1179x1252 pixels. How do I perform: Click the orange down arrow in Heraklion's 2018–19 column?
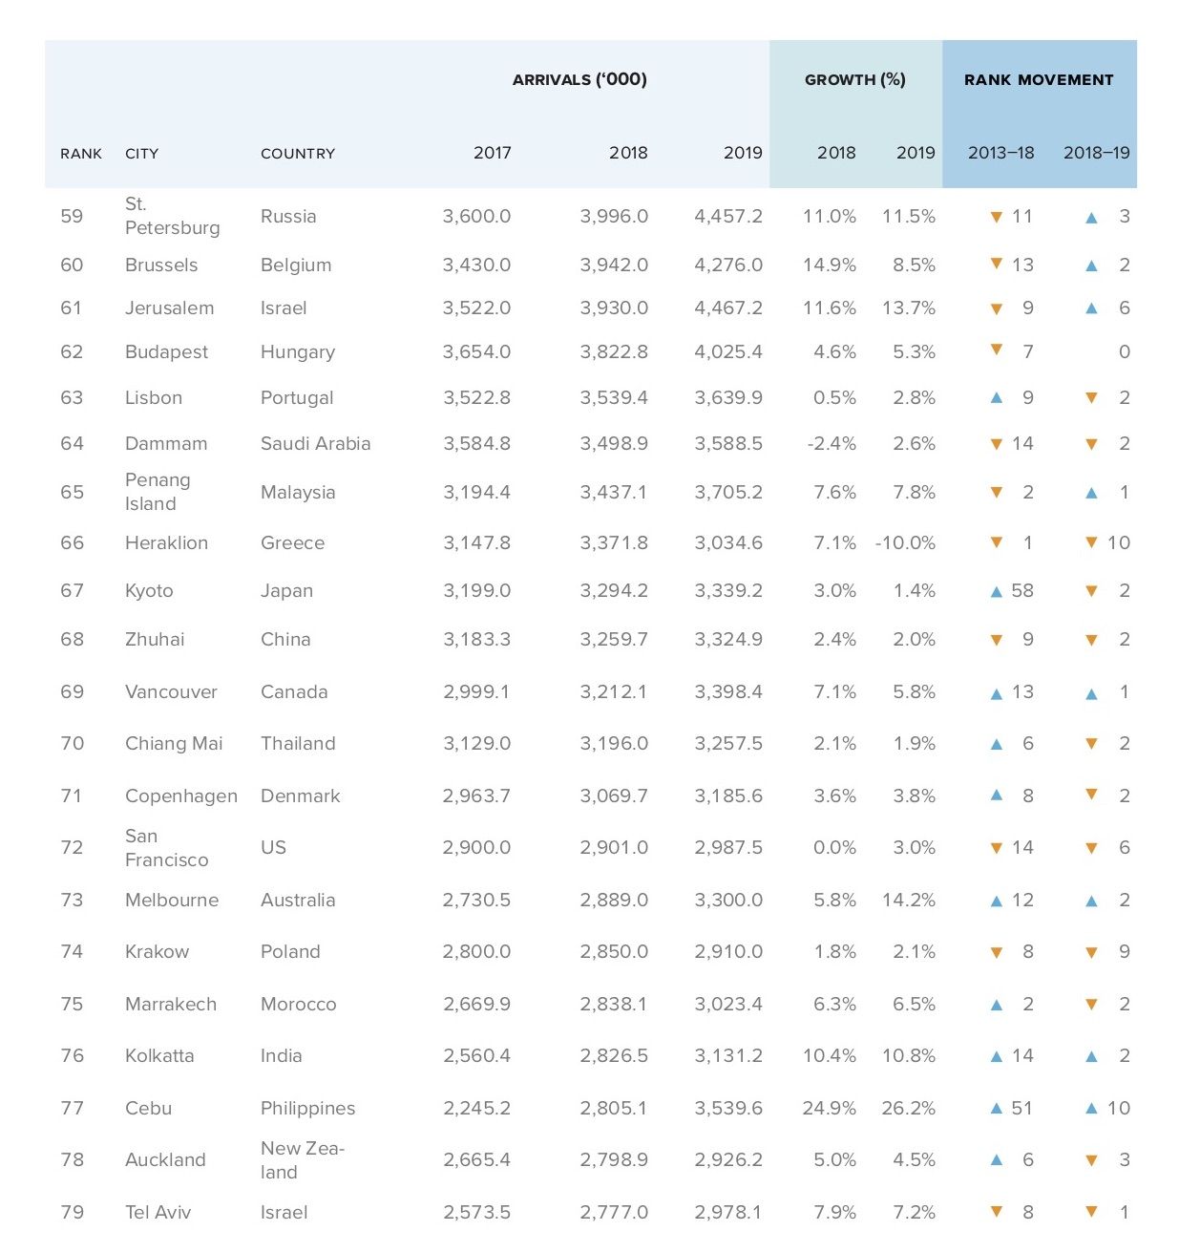point(1091,542)
